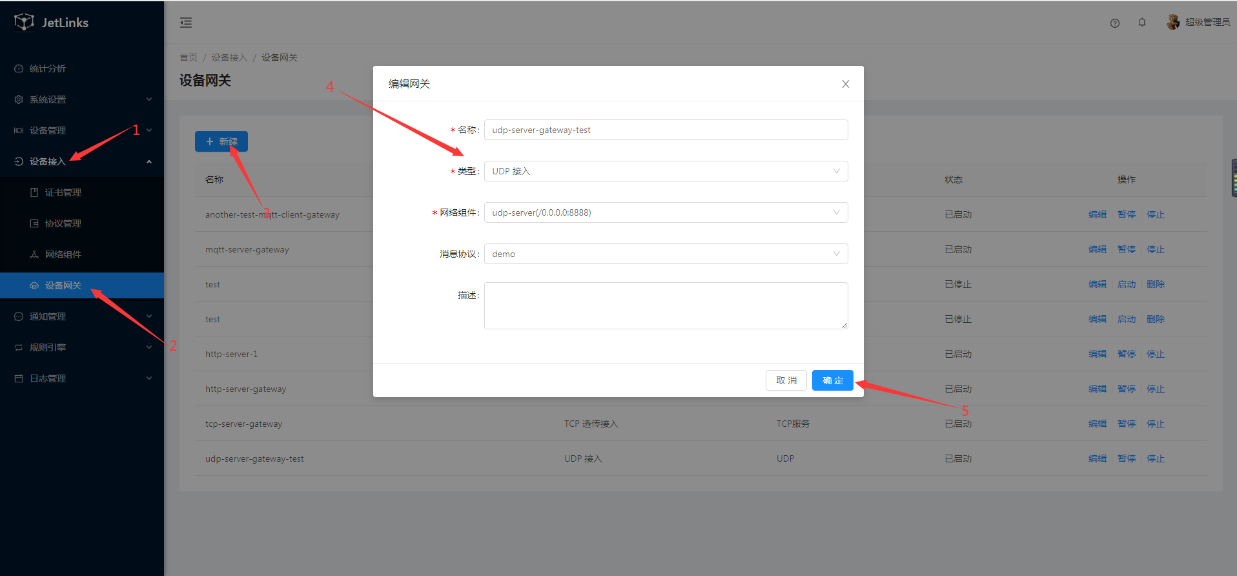Open 统计分析 in the sidebar
The width and height of the screenshot is (1237, 576).
(x=82, y=68)
